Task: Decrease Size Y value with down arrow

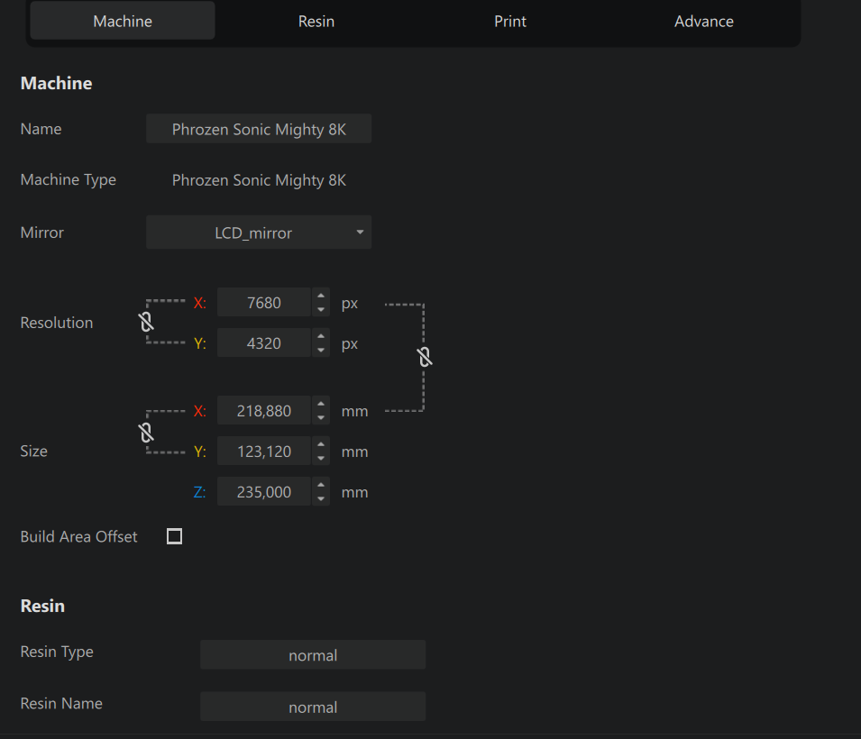Action: [321, 459]
